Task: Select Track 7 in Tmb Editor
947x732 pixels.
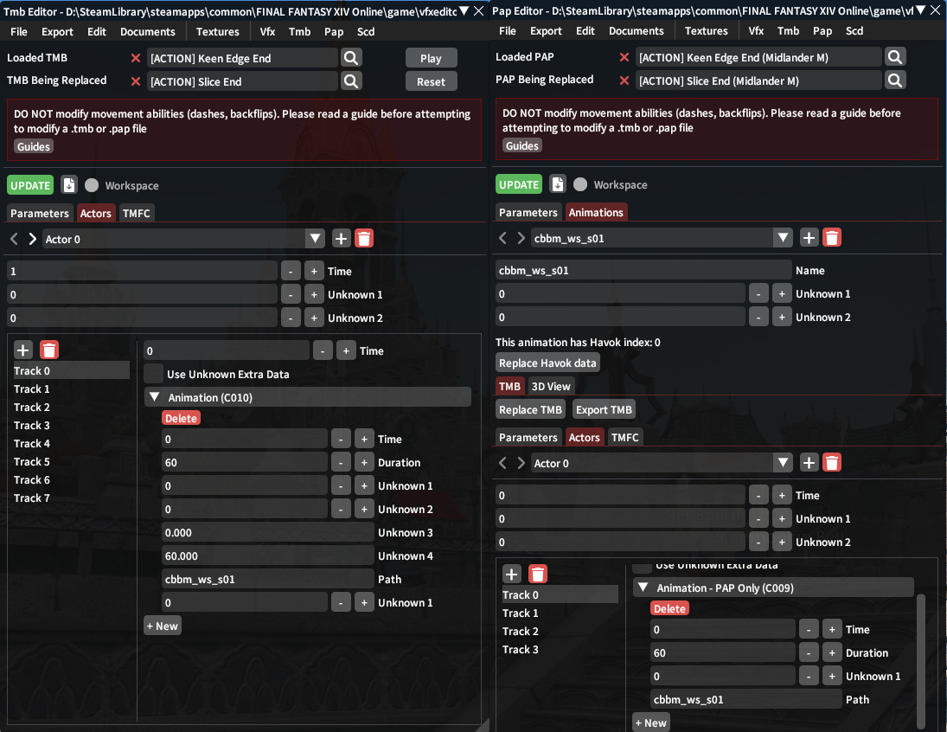Action: pyautogui.click(x=32, y=498)
